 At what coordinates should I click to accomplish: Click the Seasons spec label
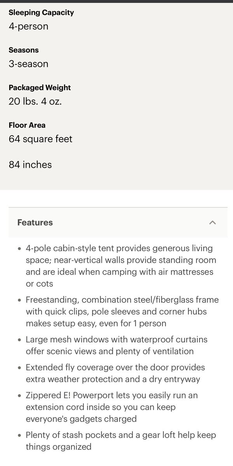coord(24,50)
